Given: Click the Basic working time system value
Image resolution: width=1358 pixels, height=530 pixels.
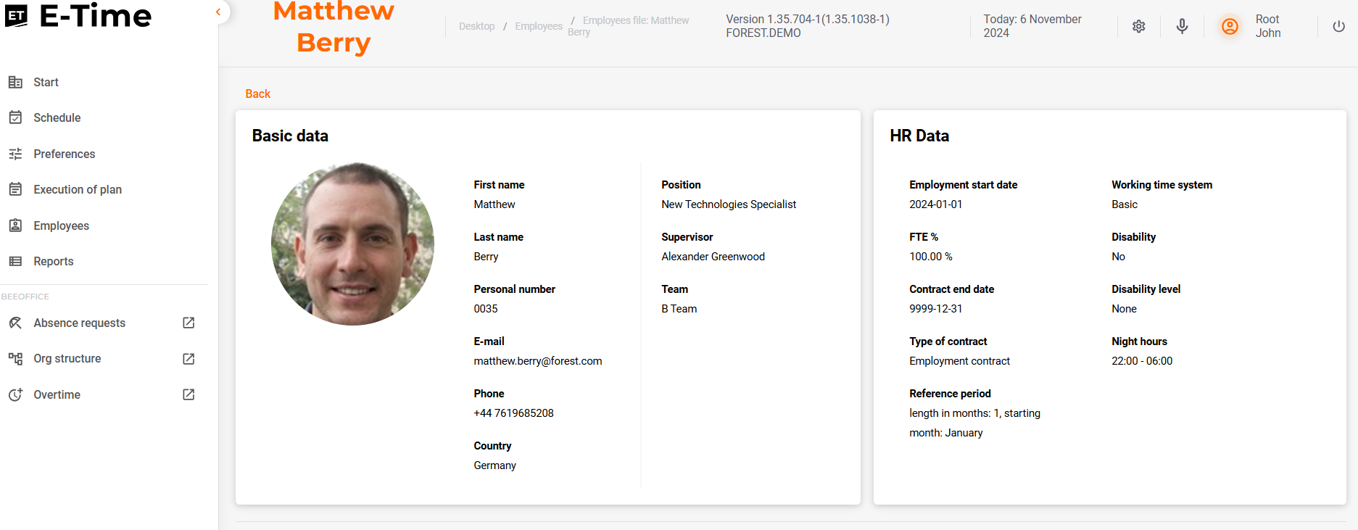Looking at the screenshot, I should 1124,204.
